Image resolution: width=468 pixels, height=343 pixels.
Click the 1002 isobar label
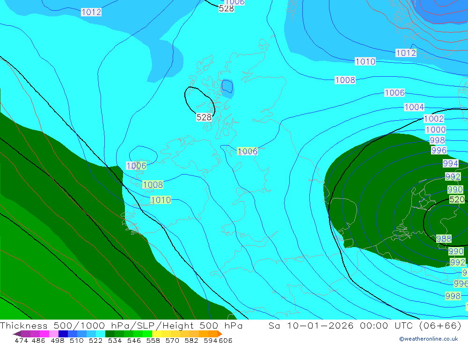(x=434, y=118)
